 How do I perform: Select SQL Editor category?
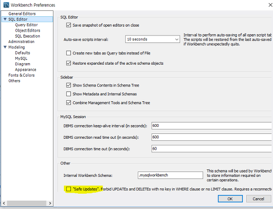(18, 19)
